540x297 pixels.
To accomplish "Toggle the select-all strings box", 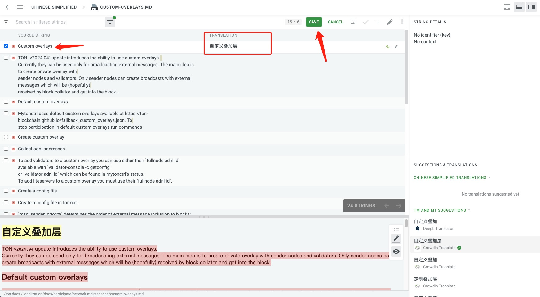I will coord(6,22).
